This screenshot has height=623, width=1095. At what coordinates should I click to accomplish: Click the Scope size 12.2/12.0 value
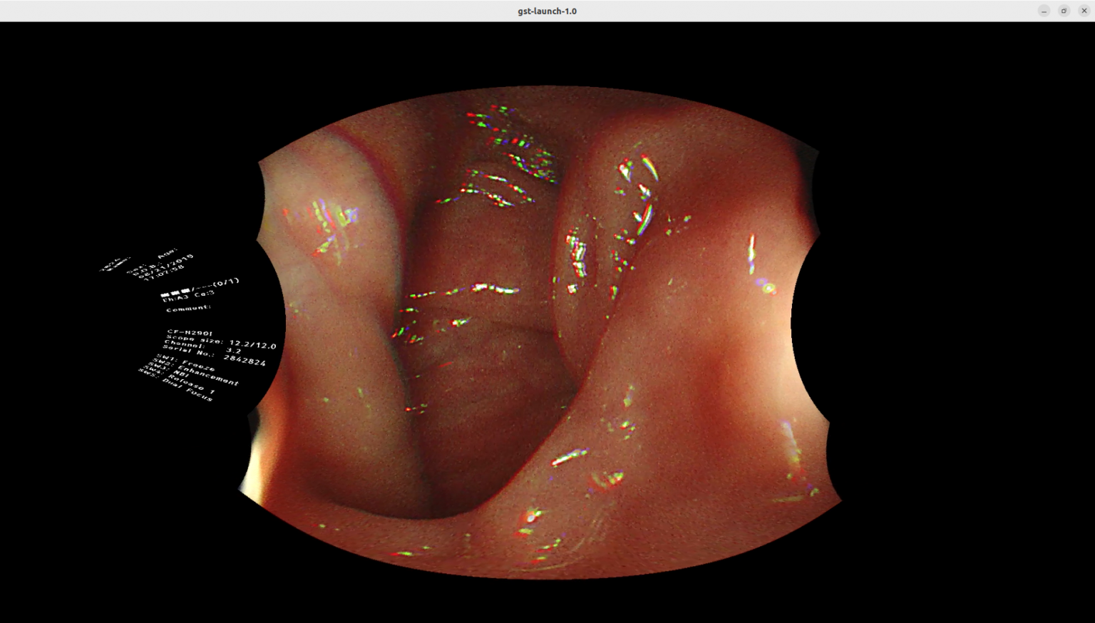point(252,344)
